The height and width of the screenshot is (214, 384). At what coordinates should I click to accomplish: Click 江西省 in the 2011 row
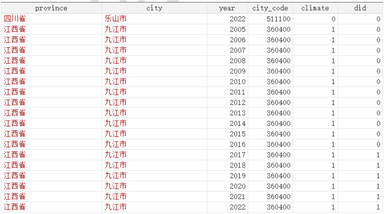pyautogui.click(x=15, y=92)
